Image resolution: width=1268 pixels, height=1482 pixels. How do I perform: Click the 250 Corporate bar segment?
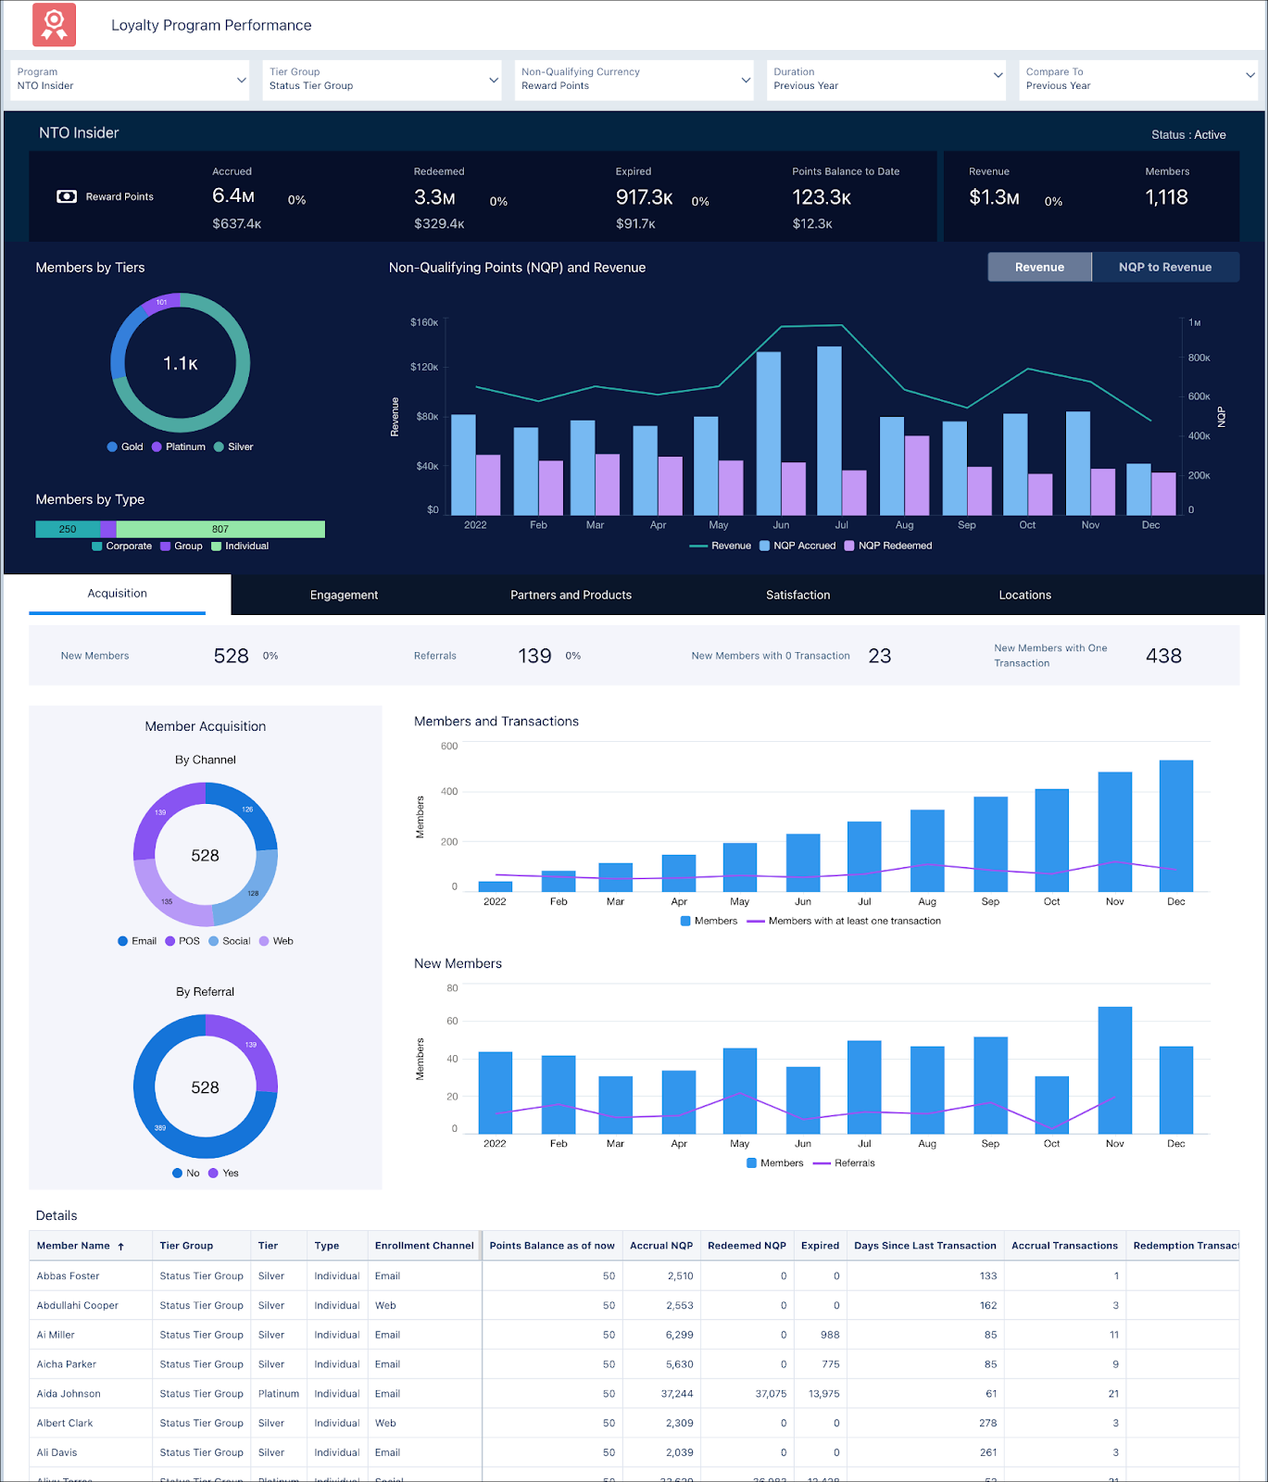(x=68, y=529)
